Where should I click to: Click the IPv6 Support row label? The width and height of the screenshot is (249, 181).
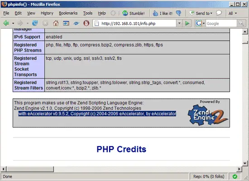click(27, 37)
